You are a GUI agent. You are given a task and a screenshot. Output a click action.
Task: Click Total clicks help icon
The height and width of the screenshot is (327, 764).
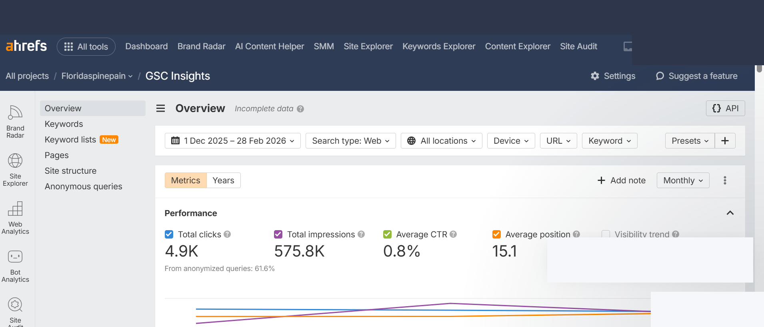click(227, 234)
